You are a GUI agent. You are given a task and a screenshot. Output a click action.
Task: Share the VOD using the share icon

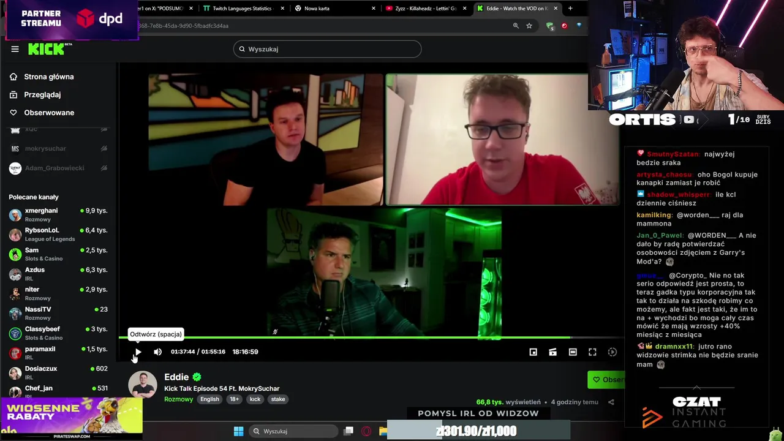point(611,402)
